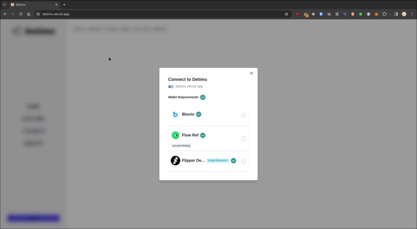417x229 pixels.
Task: Click the check mark beside Install Extension
Action: (x=233, y=161)
